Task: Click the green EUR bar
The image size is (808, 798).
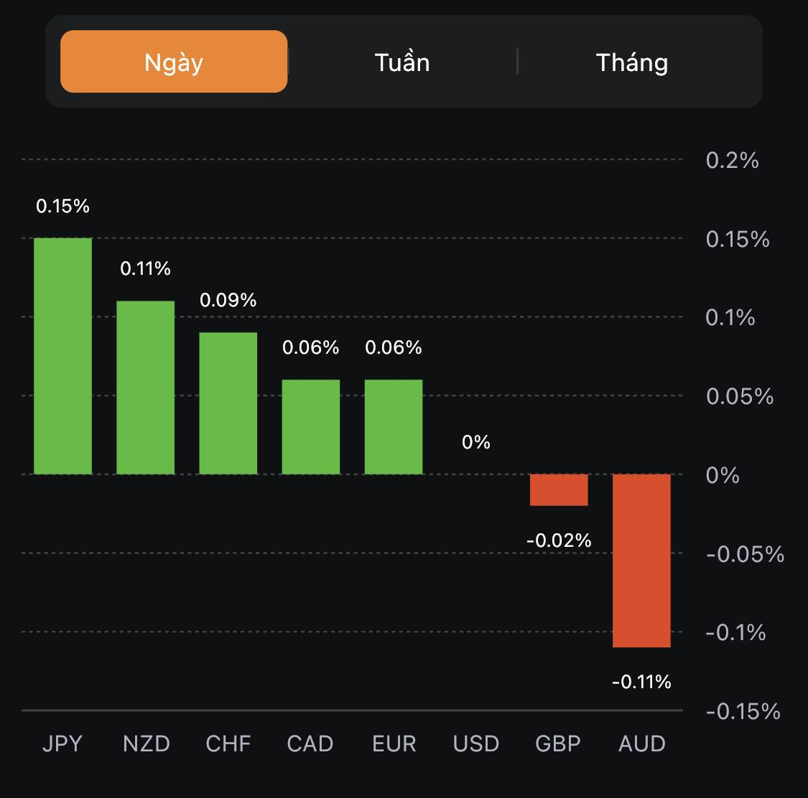Action: click(394, 427)
